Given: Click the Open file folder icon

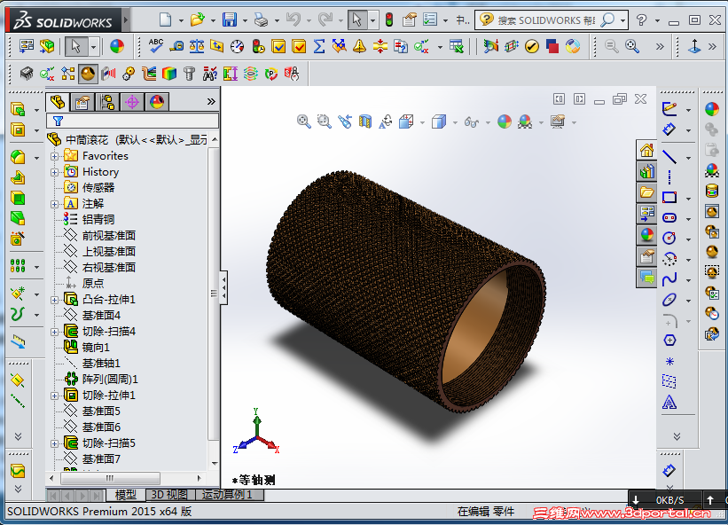Looking at the screenshot, I should 198,20.
